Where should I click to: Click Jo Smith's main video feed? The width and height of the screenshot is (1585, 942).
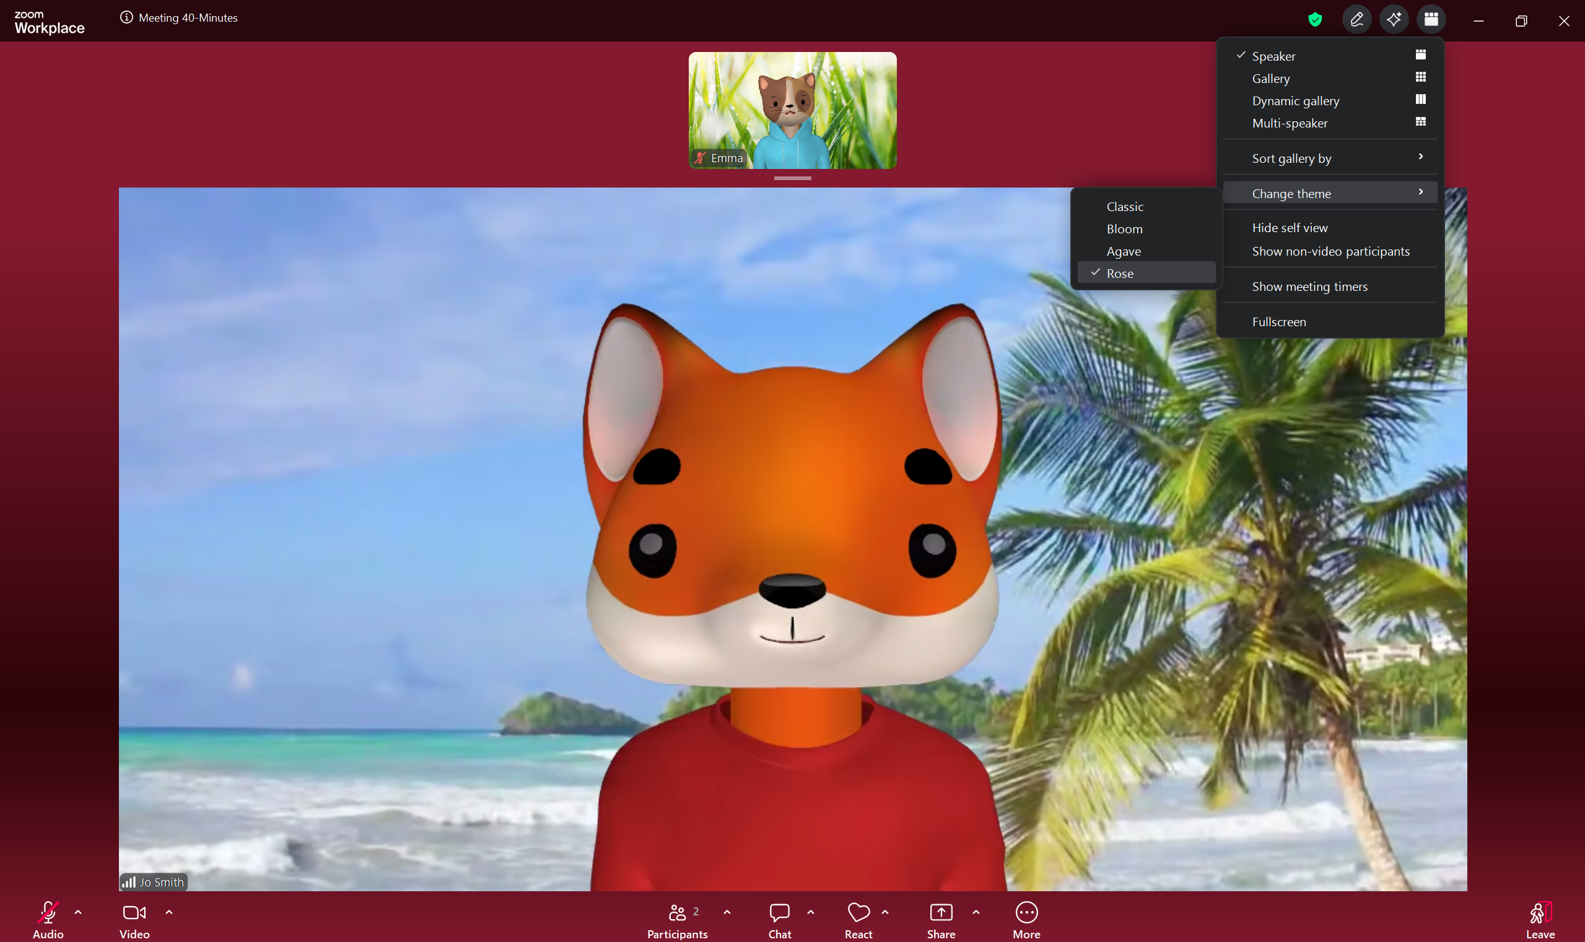pos(792,538)
